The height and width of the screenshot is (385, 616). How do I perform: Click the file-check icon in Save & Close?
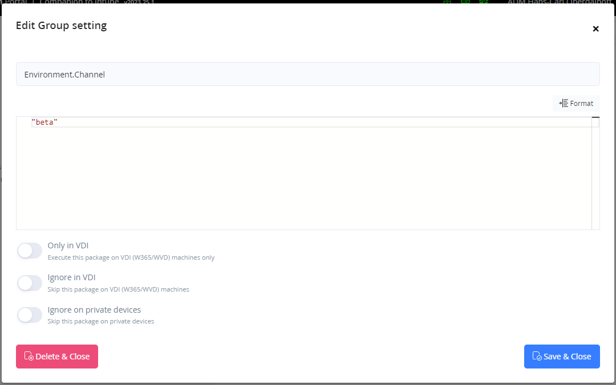point(536,357)
